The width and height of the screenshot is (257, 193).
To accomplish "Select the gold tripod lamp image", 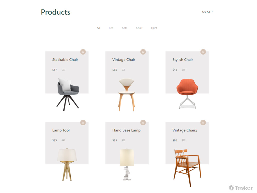I will [x=67, y=165].
